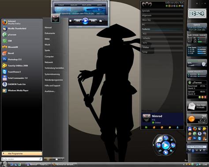Open Windows Media Player from Start menu
The height and width of the screenshot is (167, 209).
tap(22, 90)
